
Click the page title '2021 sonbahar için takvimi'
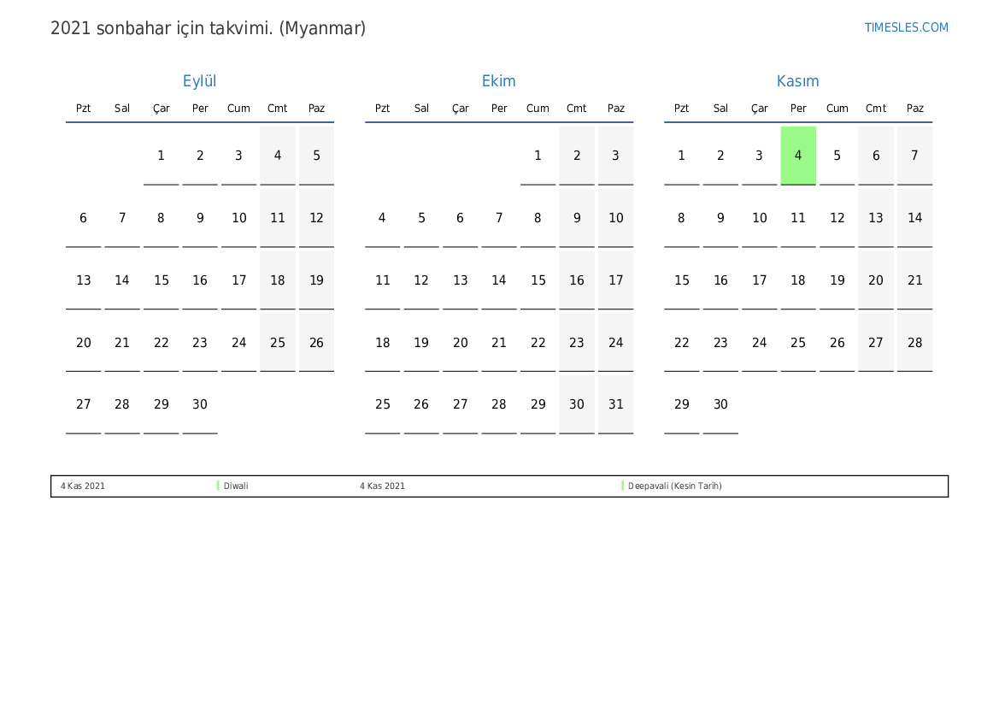(208, 28)
